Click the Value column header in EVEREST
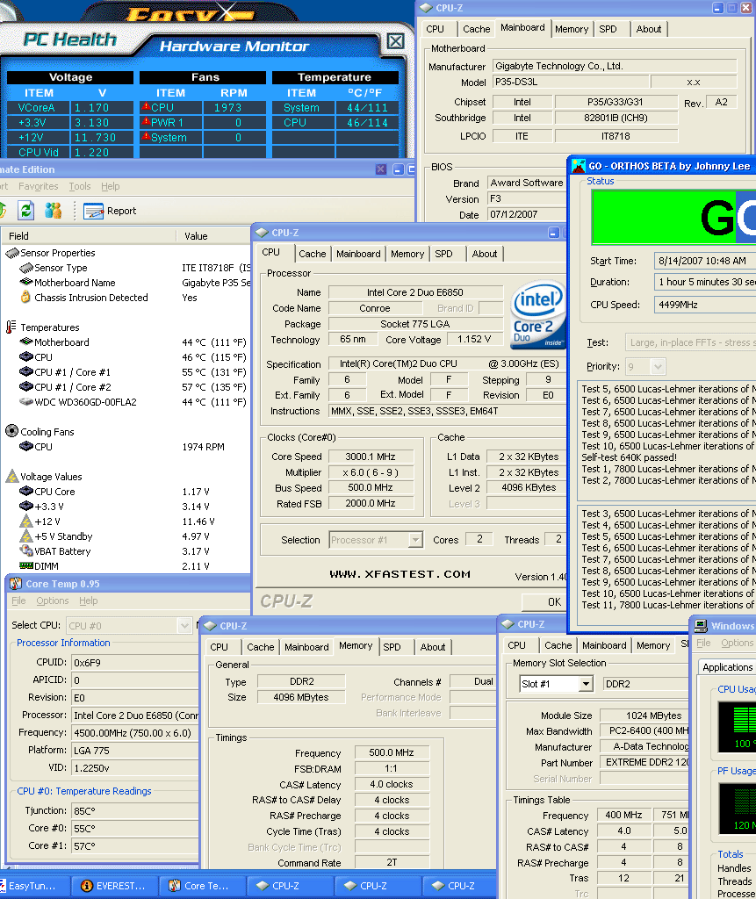The height and width of the screenshot is (899, 756). click(213, 235)
